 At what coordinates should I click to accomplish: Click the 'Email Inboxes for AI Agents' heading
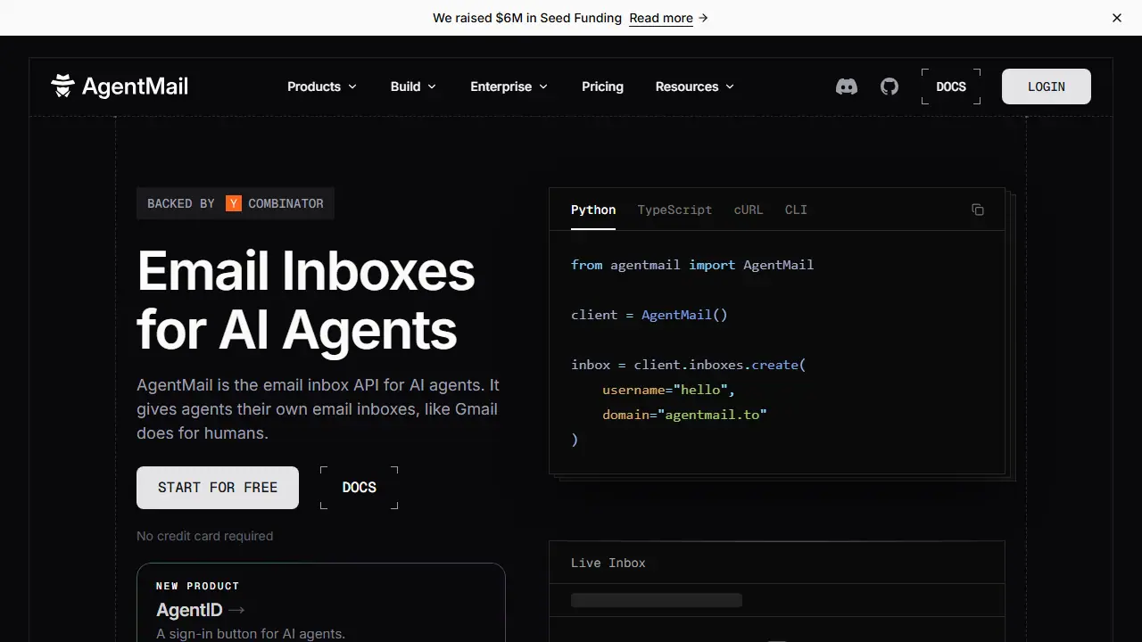coord(306,300)
